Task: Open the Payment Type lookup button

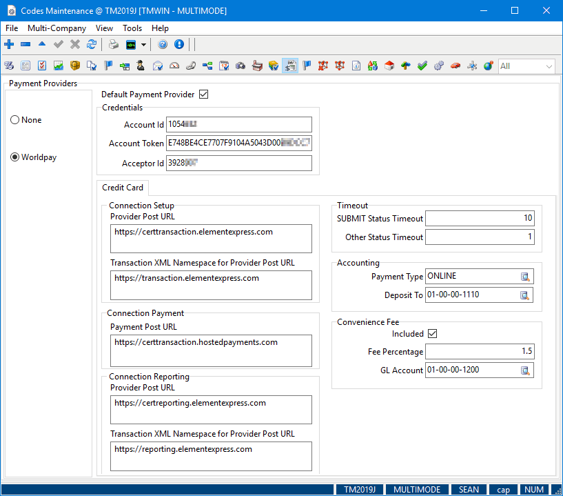Action: (x=526, y=277)
